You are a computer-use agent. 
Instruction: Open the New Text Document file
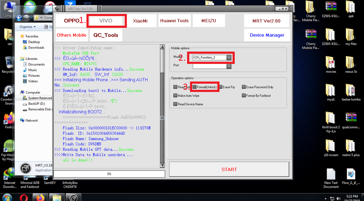click(331, 178)
